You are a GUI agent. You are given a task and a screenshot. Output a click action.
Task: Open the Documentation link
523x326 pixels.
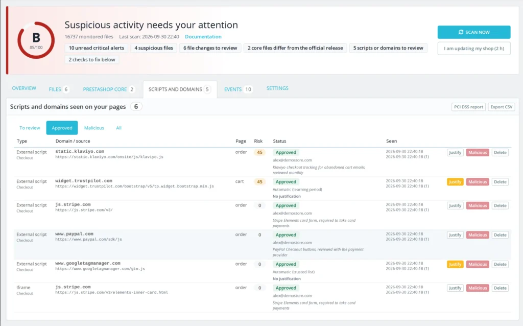[x=203, y=37]
